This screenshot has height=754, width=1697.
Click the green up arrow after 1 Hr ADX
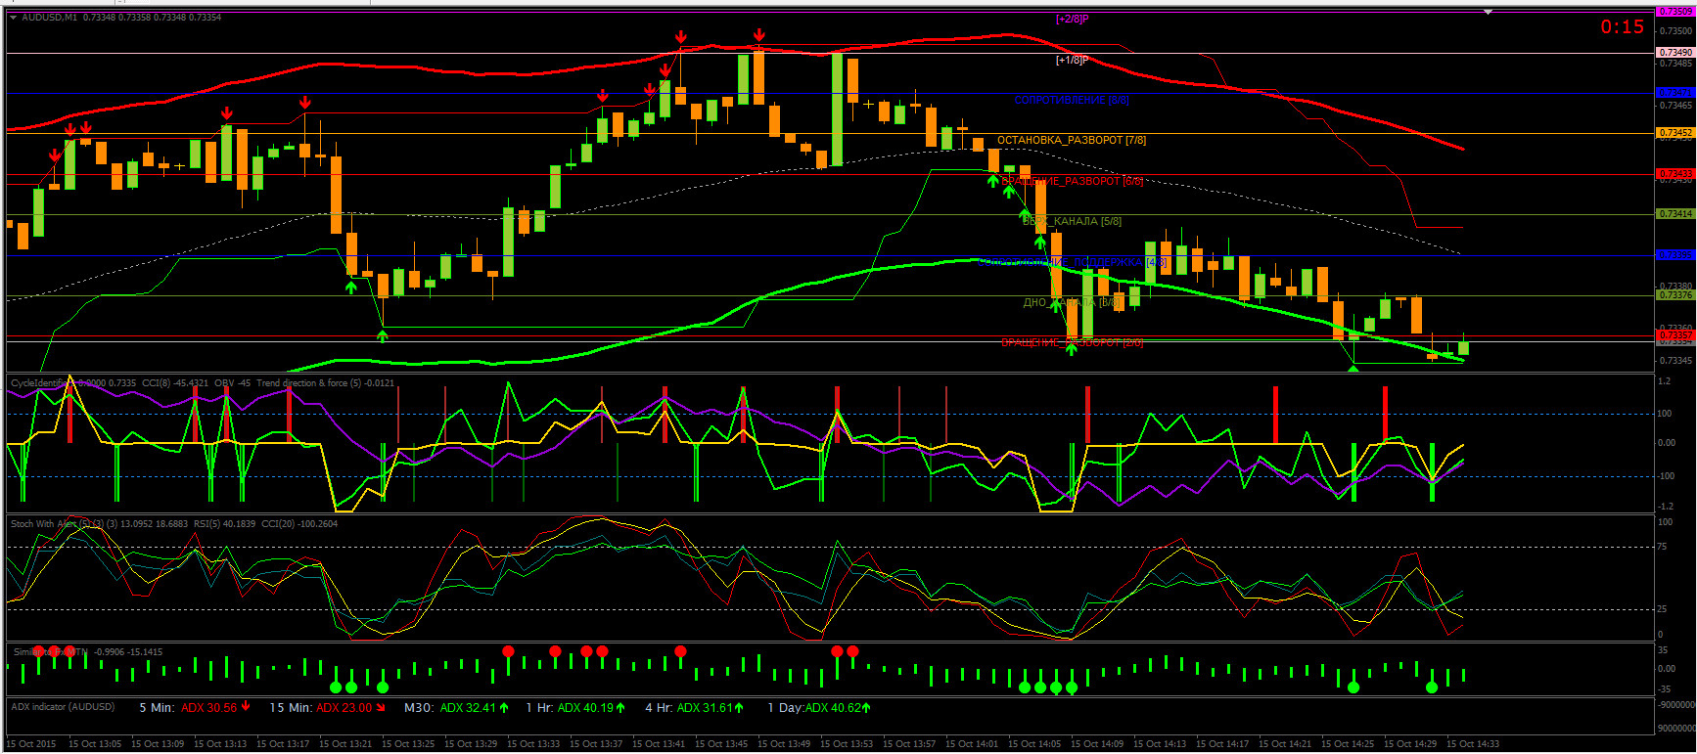click(x=620, y=707)
